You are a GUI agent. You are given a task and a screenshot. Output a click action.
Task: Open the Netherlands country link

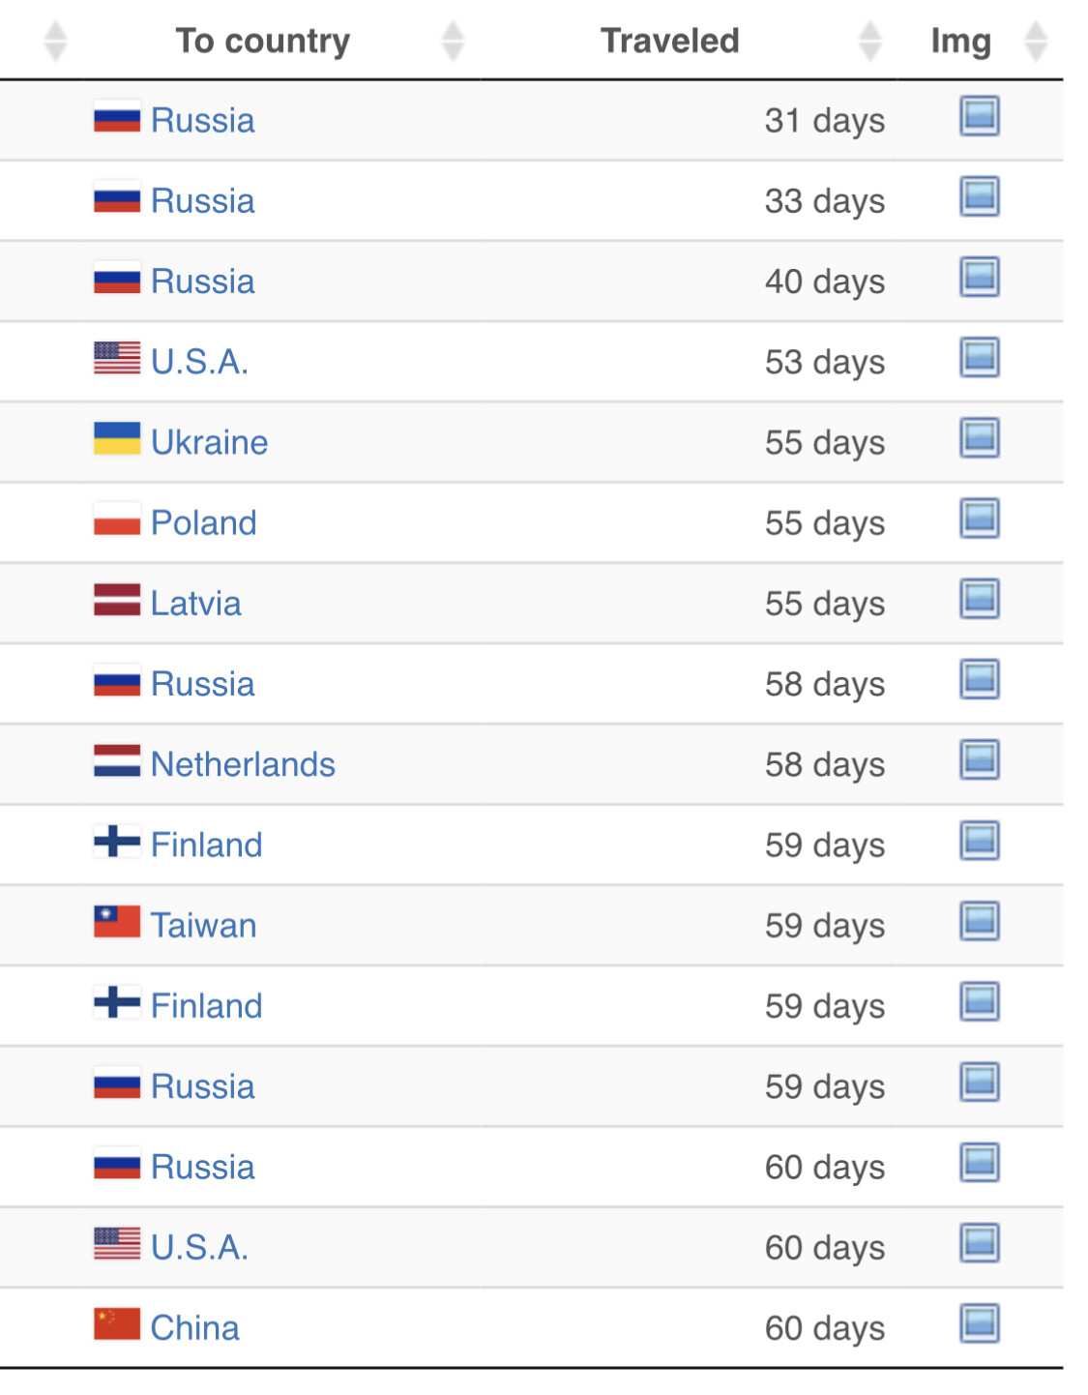(243, 764)
